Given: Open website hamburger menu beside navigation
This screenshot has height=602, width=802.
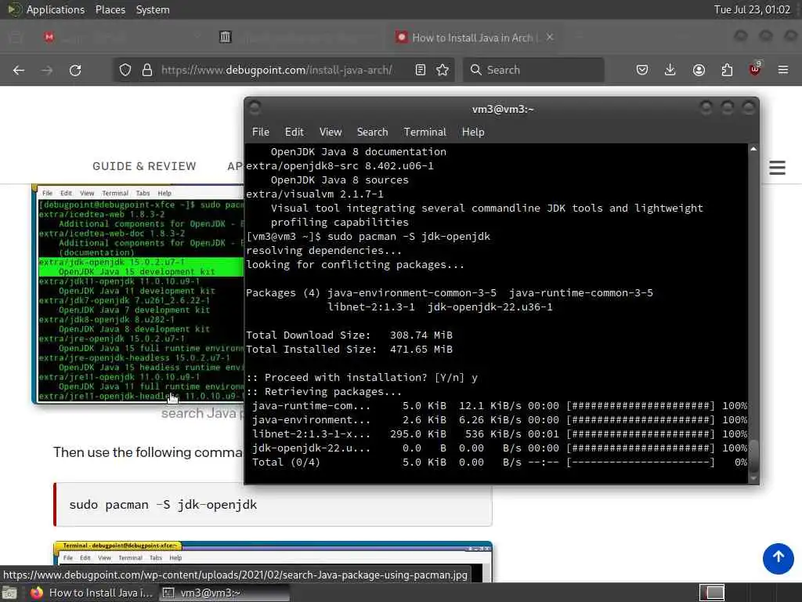Looking at the screenshot, I should coord(778,168).
